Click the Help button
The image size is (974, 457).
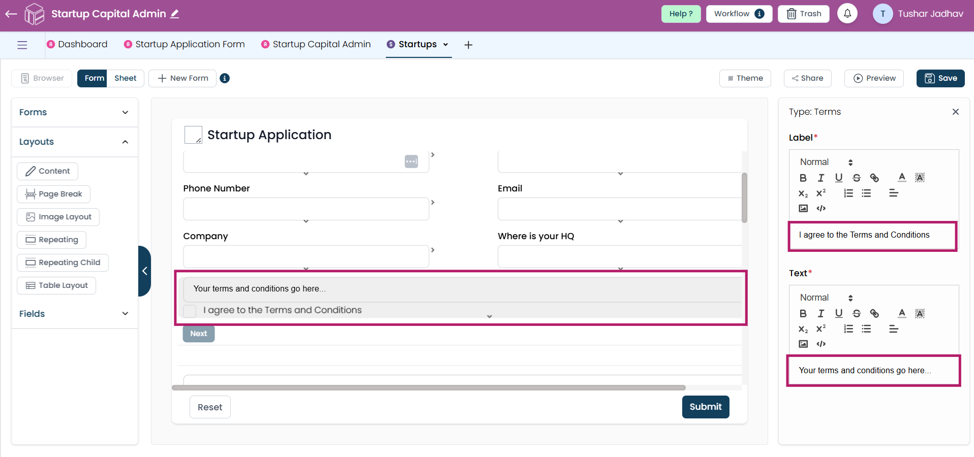pyautogui.click(x=681, y=14)
